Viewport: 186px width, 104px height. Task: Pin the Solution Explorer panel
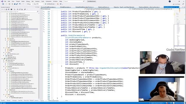(37, 7)
